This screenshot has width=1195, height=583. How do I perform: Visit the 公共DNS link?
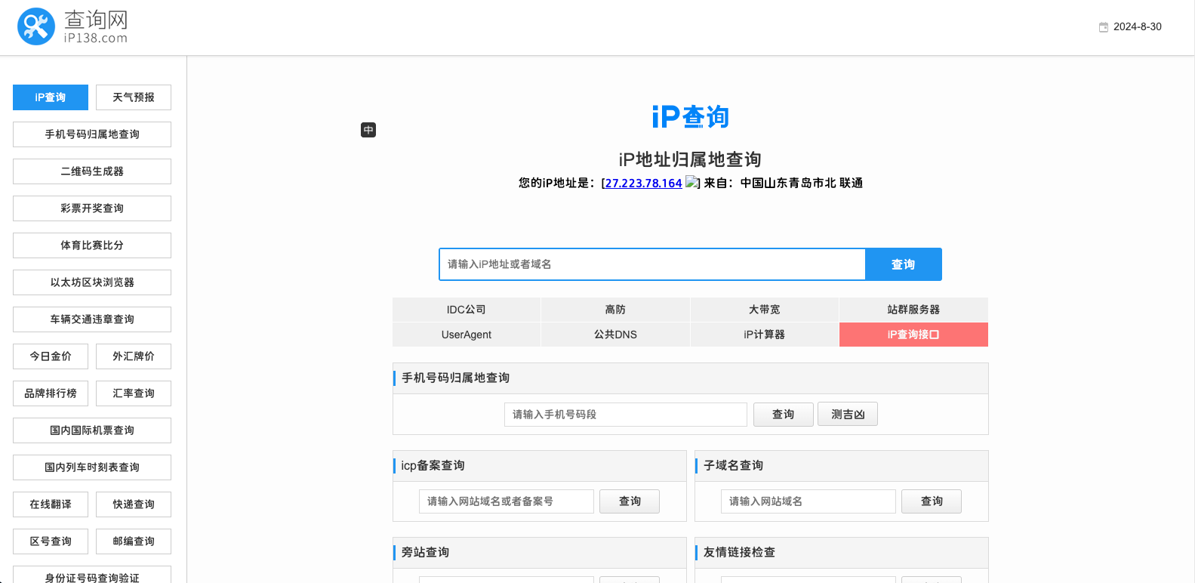615,335
